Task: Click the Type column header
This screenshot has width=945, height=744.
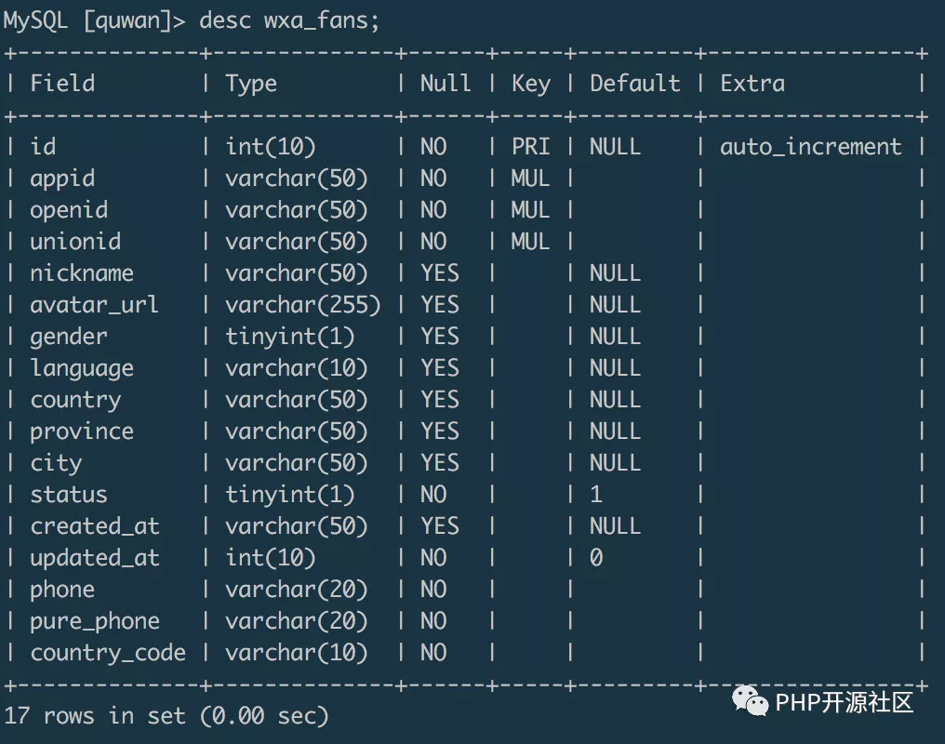Action: coord(251,84)
